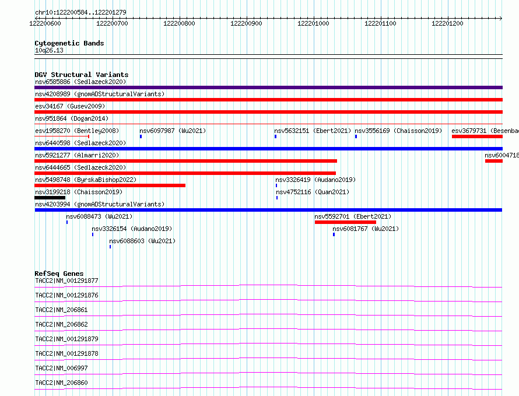Image resolution: width=519 pixels, height=396 pixels.
Task: Click the nsv6585886 (Sedlazeck2020) variant label
Action: coord(80,82)
